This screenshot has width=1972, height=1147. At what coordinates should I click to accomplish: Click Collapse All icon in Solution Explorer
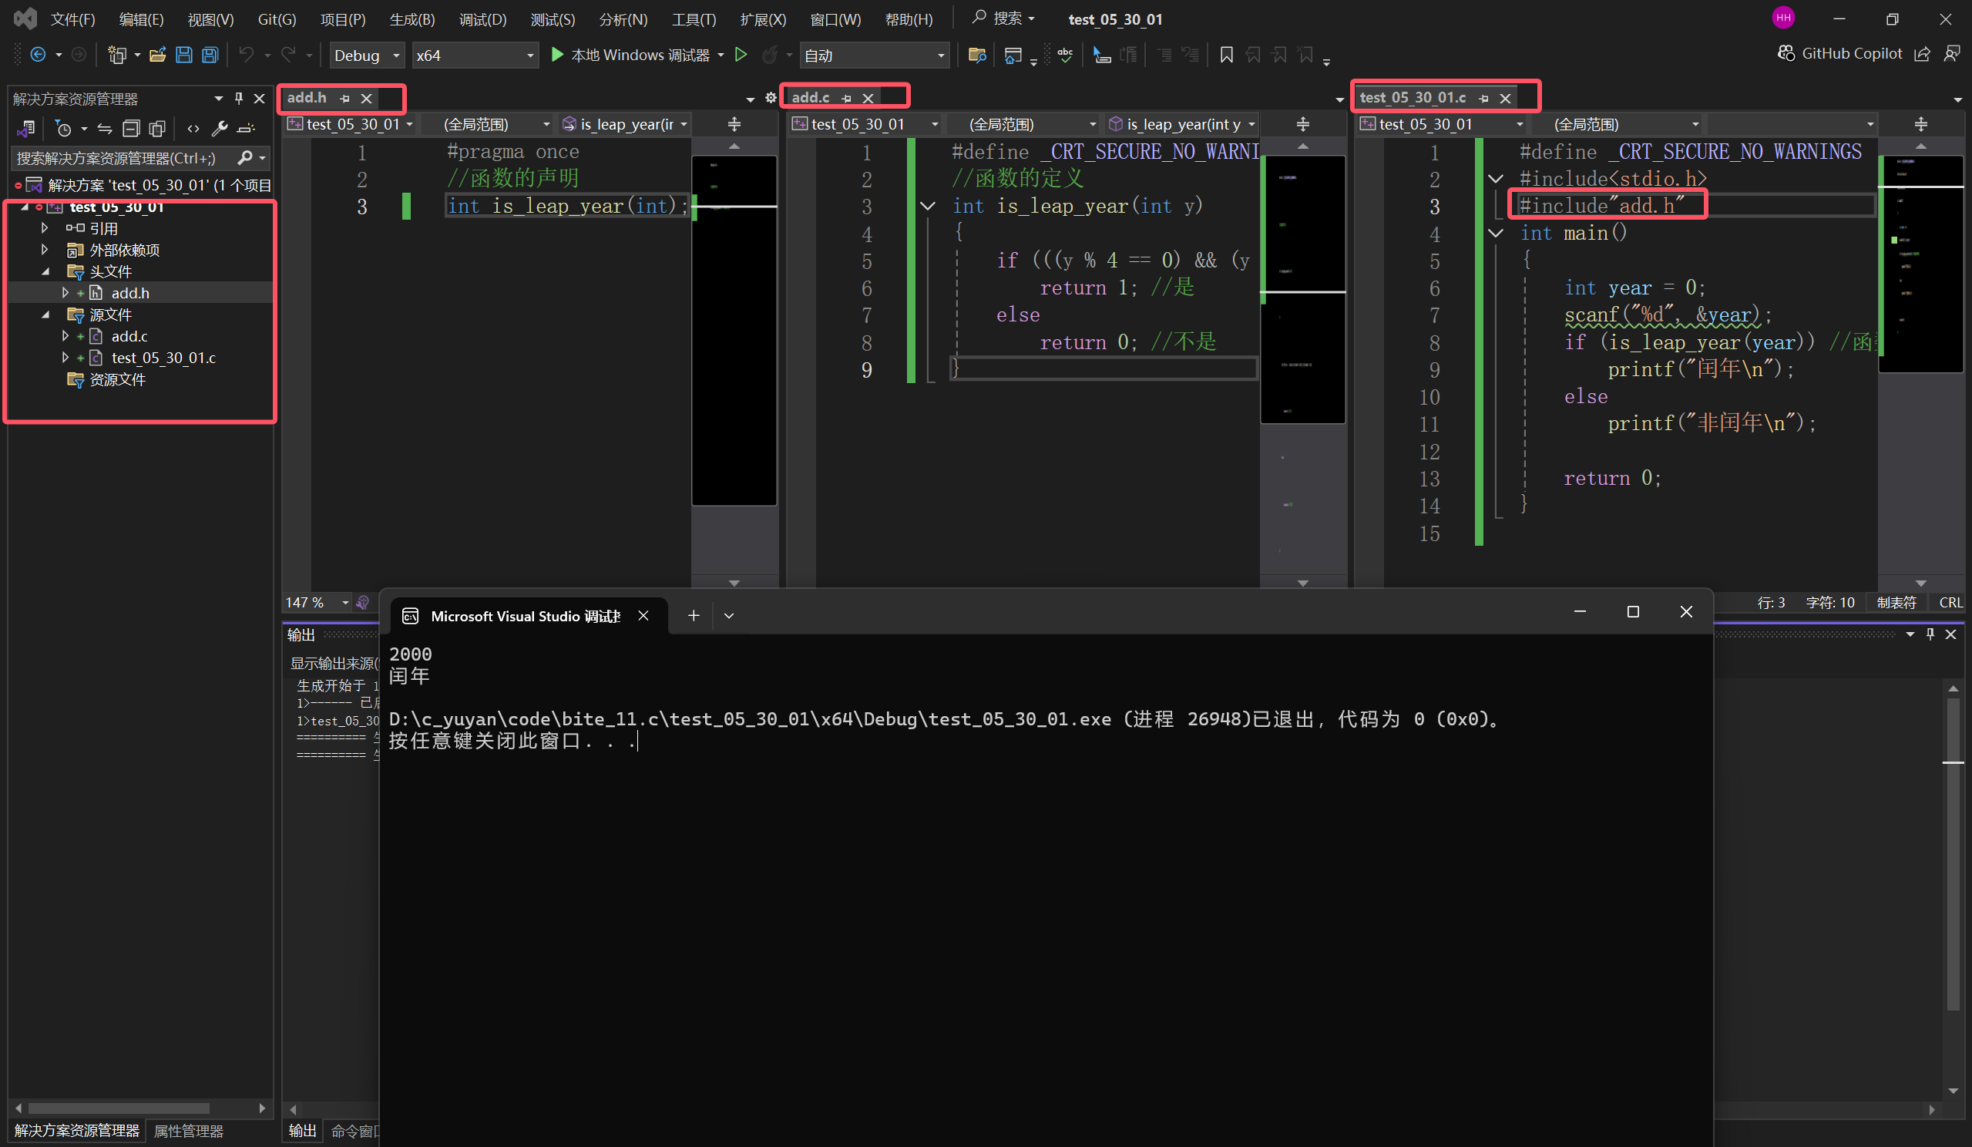coord(131,129)
